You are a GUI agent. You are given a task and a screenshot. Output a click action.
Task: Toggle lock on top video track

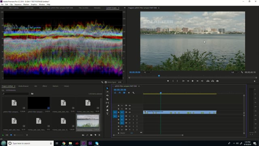(x=119, y=105)
